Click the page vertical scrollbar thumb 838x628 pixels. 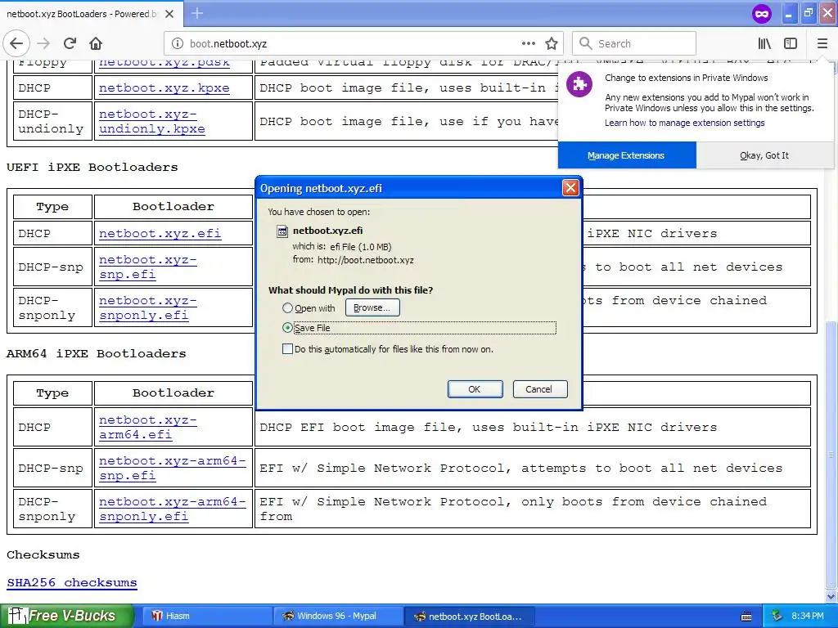831,454
